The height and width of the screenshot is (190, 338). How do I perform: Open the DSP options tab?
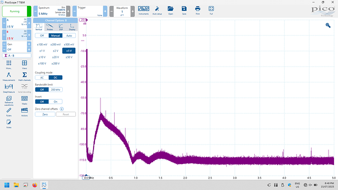tap(61, 27)
